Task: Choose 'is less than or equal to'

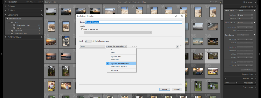Action: tap(121, 66)
